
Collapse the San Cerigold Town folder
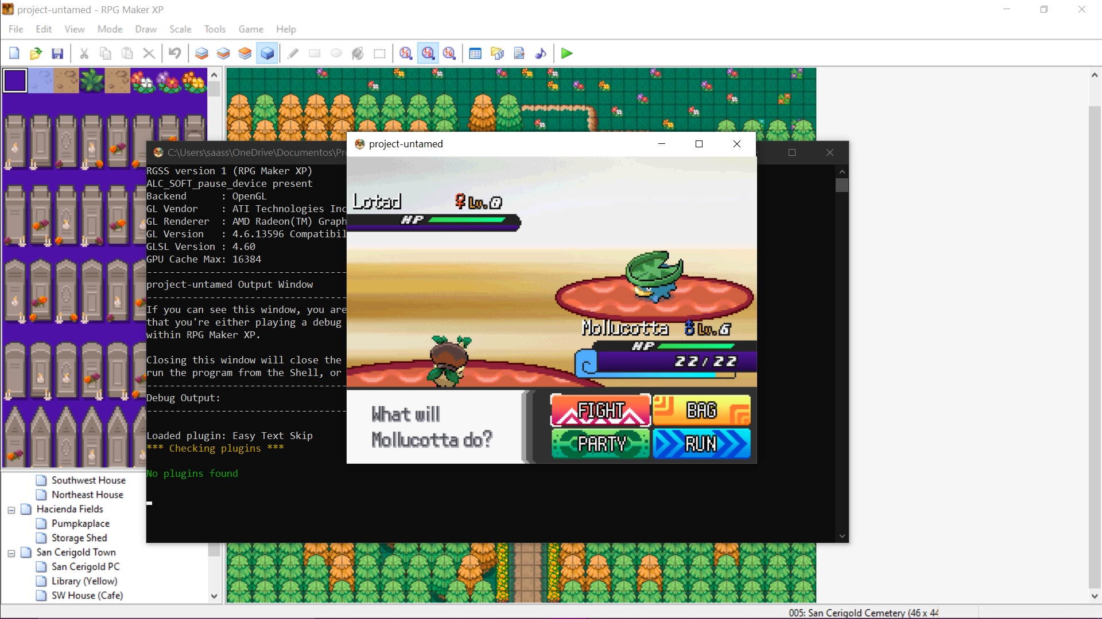(11, 553)
